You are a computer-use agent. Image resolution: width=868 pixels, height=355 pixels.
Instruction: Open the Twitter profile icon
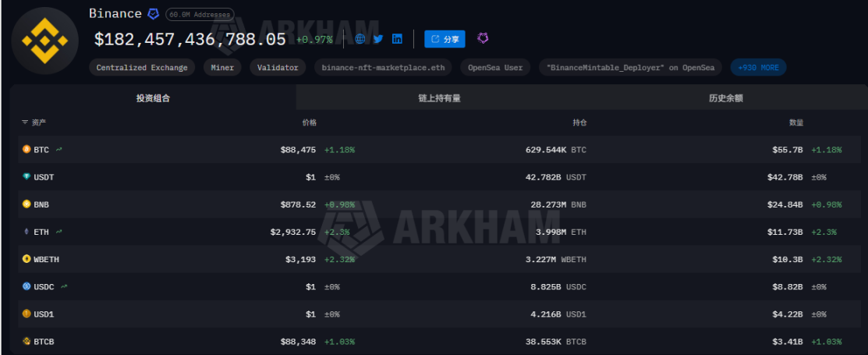pos(378,39)
